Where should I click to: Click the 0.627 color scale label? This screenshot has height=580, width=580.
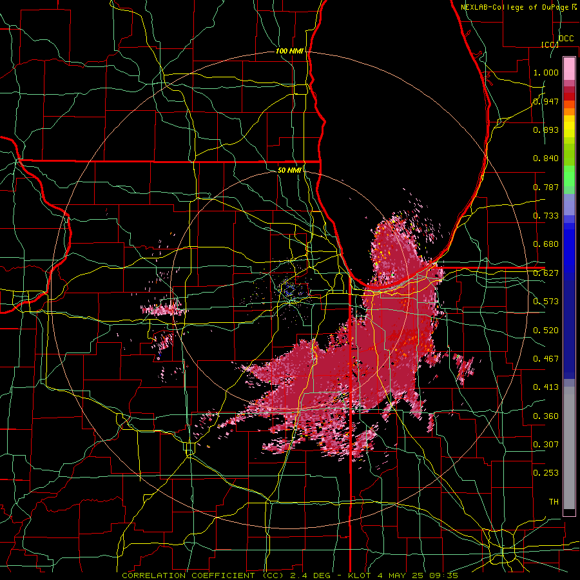(x=546, y=273)
